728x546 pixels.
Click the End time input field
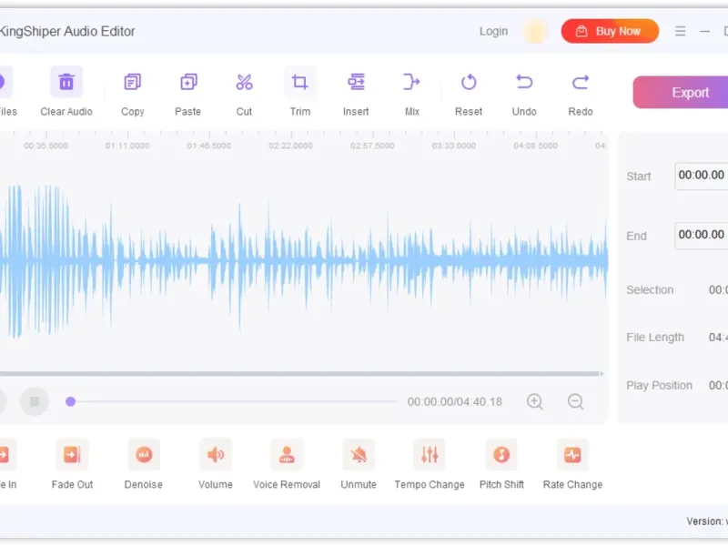pos(702,235)
